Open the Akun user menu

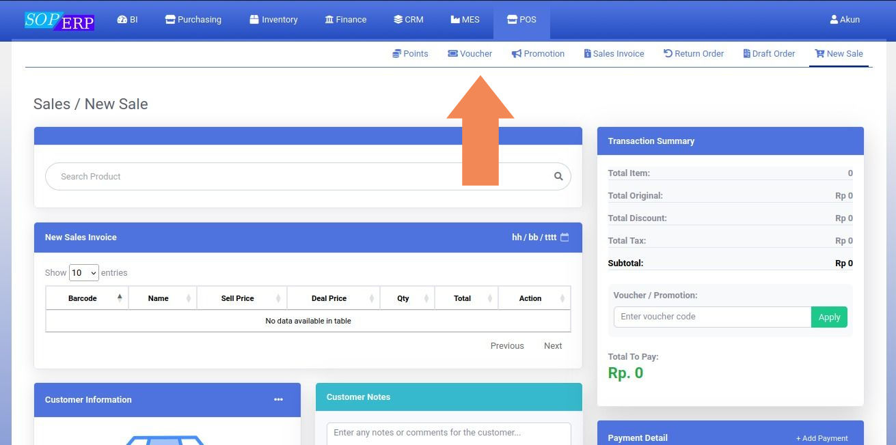845,20
